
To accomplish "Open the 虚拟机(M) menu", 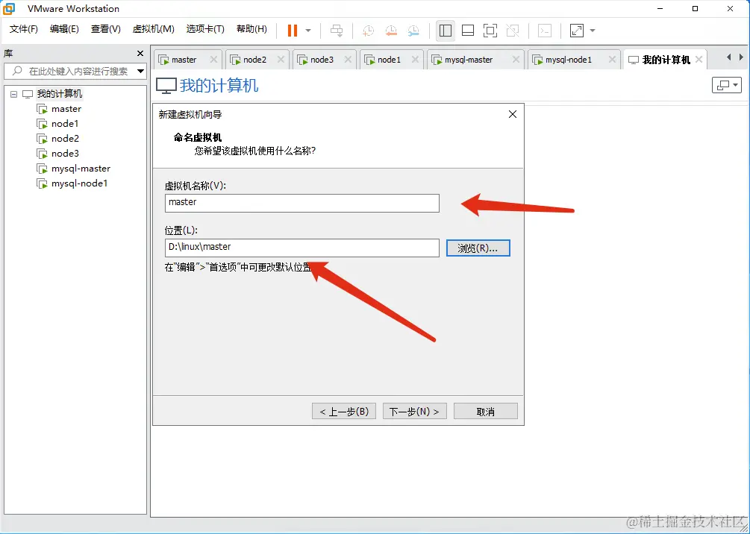I will [153, 29].
